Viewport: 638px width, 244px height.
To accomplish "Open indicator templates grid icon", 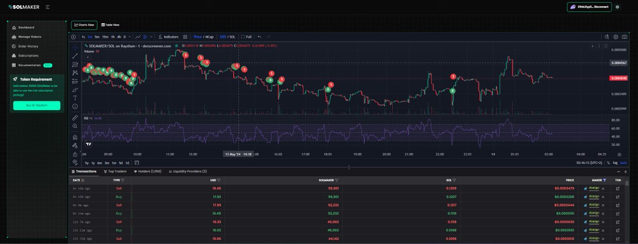I will (185, 37).
